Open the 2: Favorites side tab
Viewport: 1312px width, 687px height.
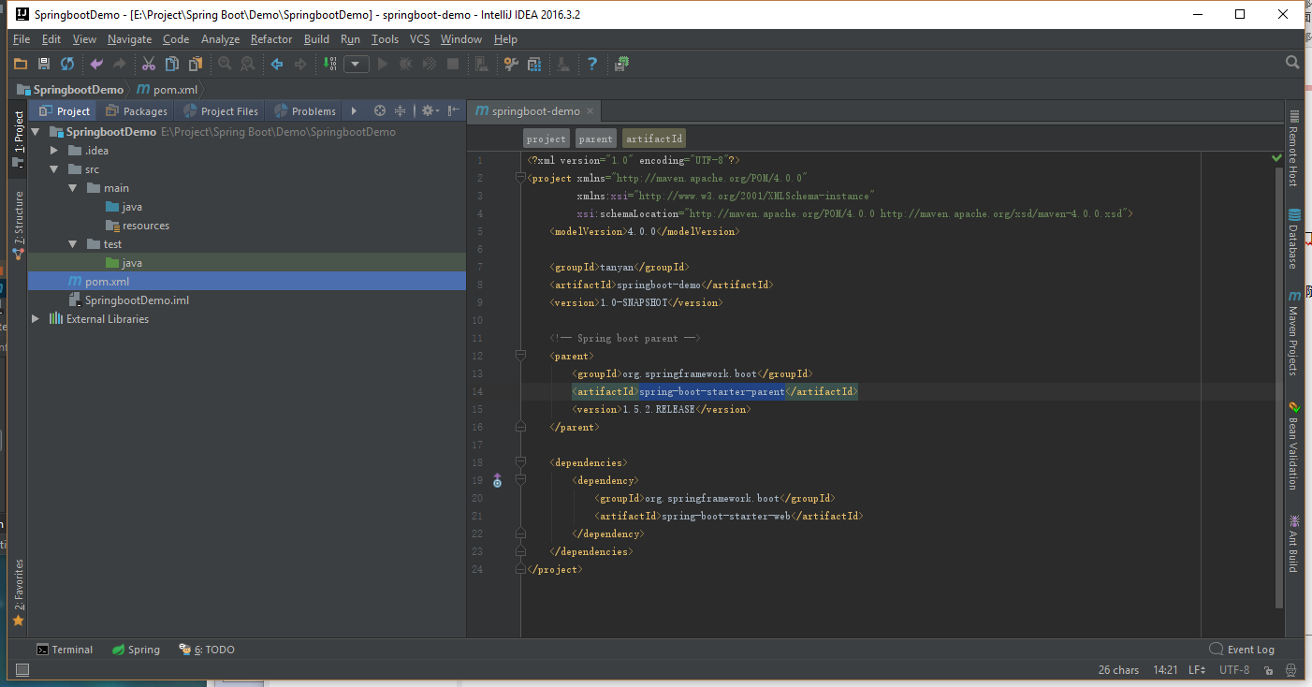click(x=18, y=592)
